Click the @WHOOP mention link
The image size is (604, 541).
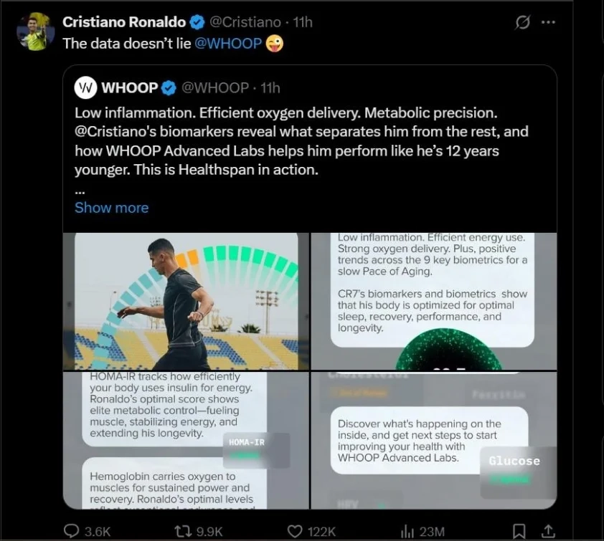228,43
